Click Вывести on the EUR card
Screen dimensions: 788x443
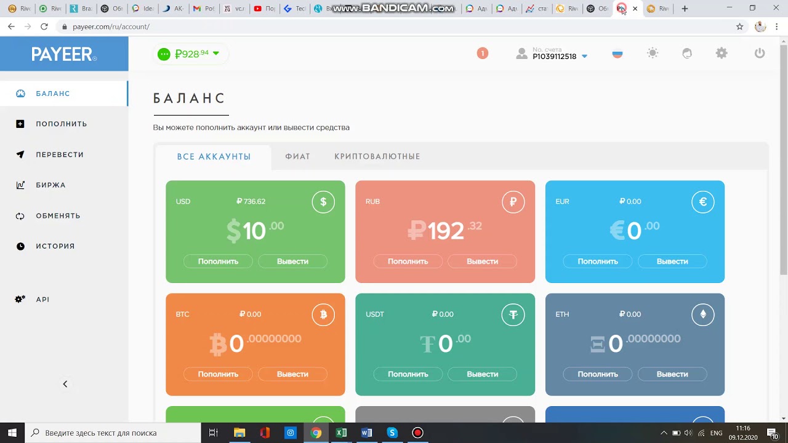(x=672, y=261)
